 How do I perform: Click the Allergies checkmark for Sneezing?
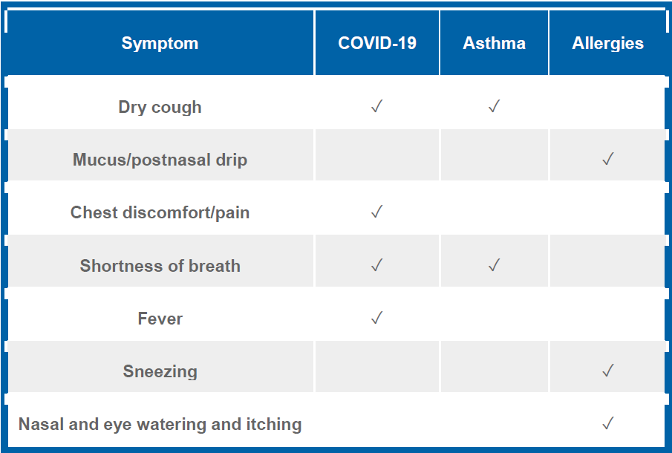click(x=607, y=371)
